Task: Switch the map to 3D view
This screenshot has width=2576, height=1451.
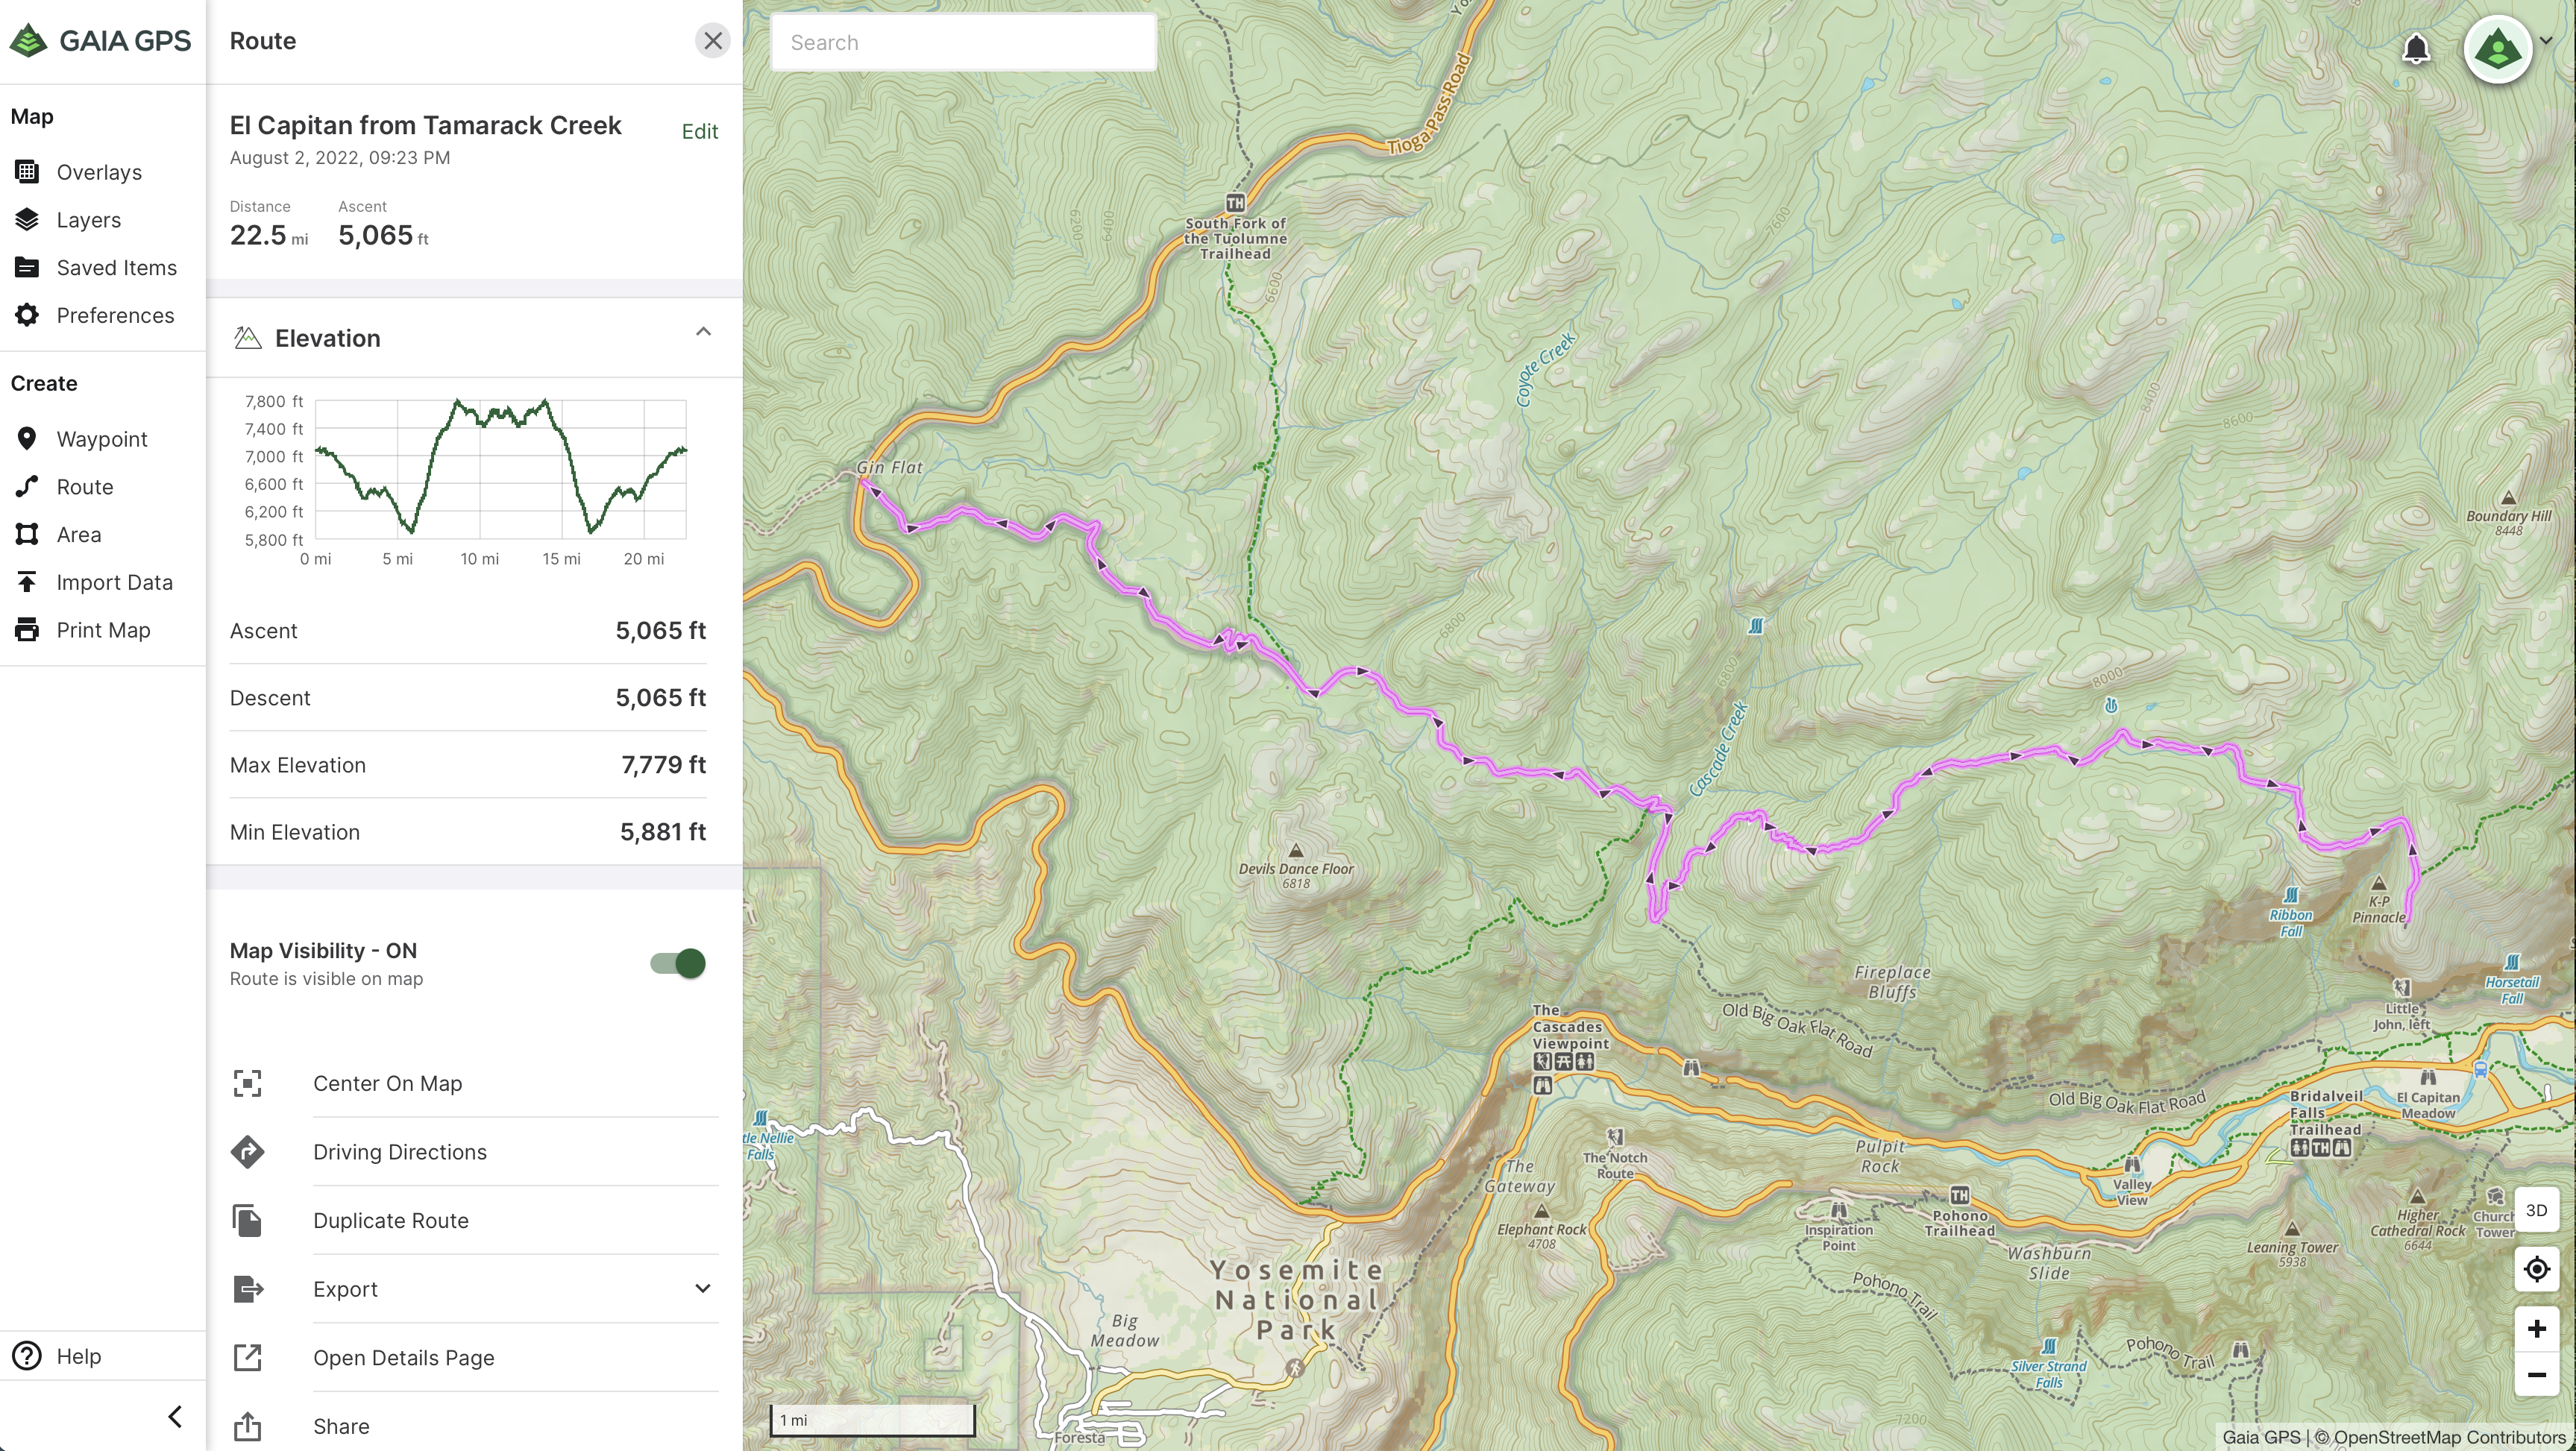Action: point(2536,1211)
